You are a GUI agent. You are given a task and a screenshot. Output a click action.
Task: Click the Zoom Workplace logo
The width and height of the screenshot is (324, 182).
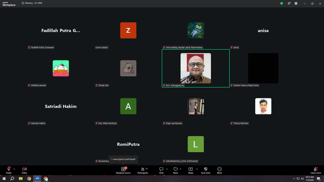pyautogui.click(x=9, y=4)
